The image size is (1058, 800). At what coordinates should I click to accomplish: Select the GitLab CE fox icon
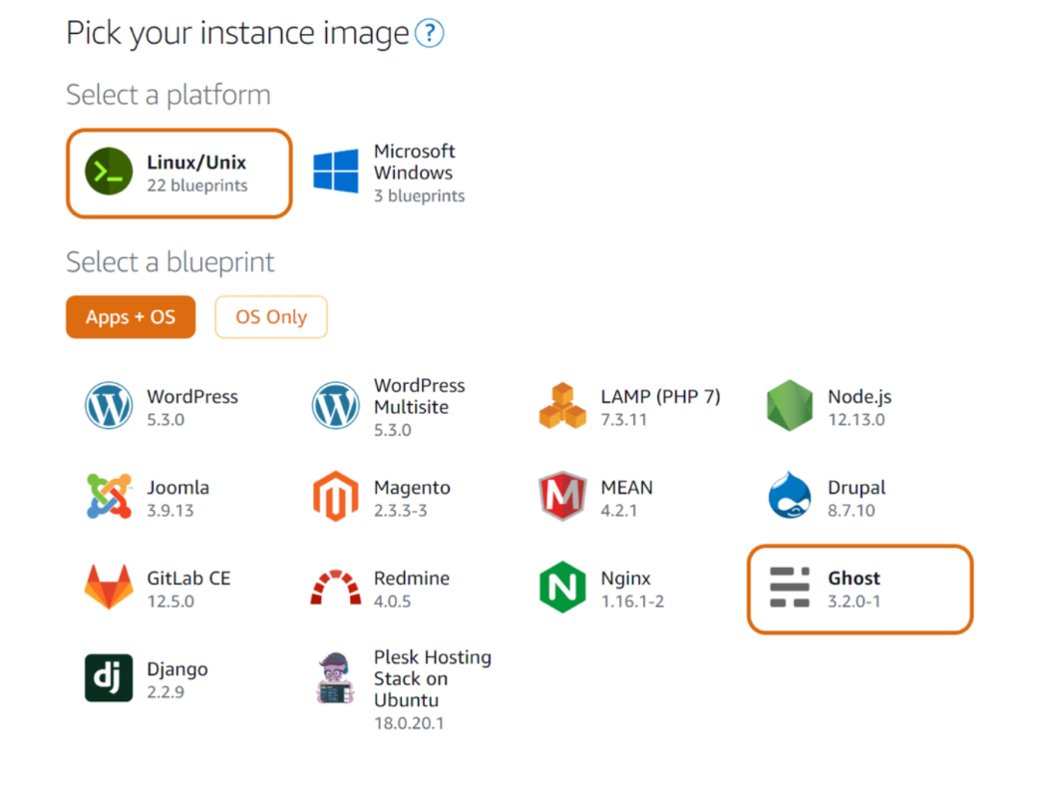[109, 588]
